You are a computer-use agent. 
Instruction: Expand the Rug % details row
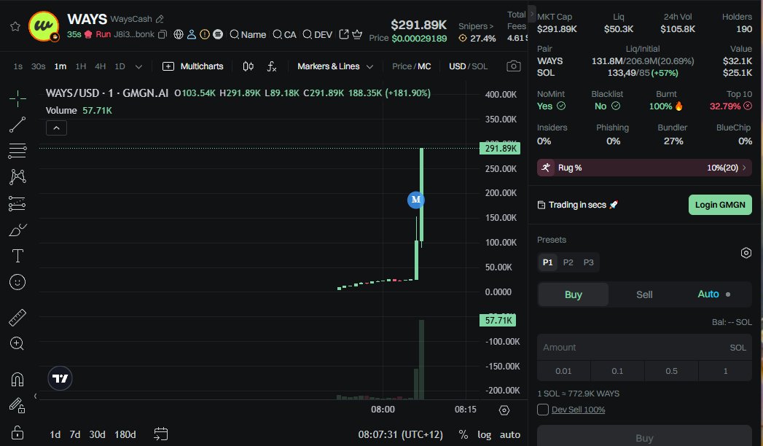644,168
